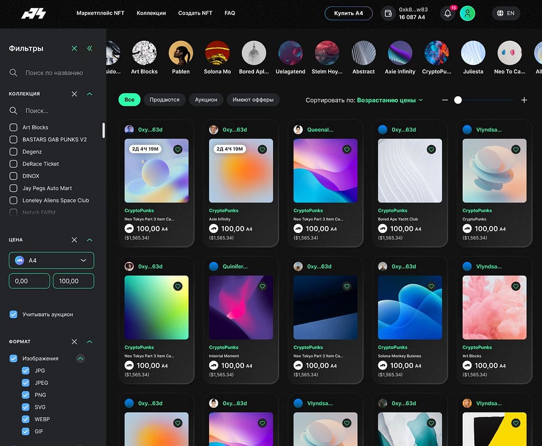Open the Interrial Moment NFT thumbnail
The image size is (542, 446).
(241, 307)
